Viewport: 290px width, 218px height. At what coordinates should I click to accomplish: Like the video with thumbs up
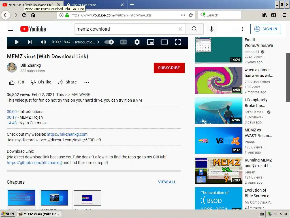[17, 82]
